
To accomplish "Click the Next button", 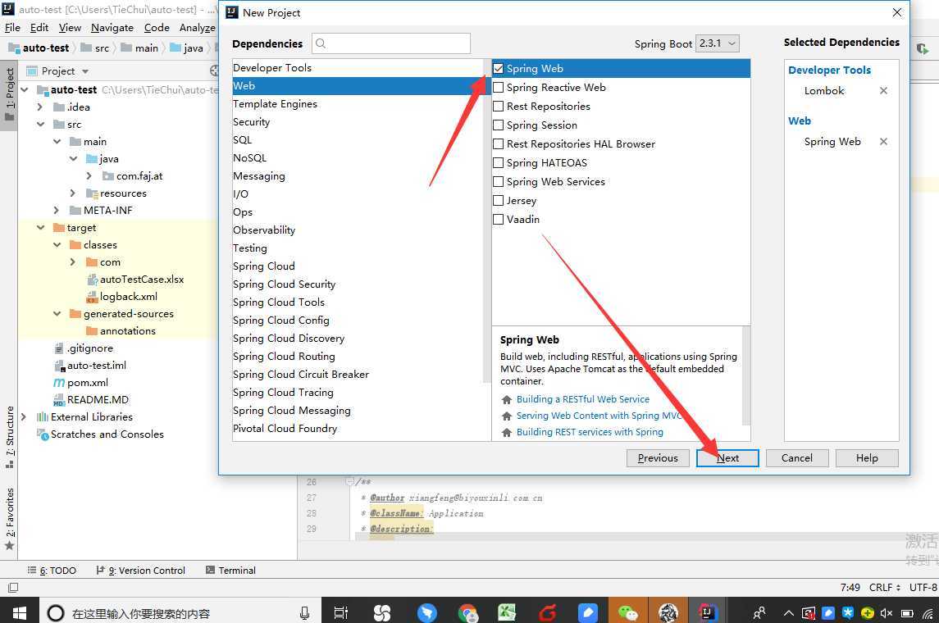I will pyautogui.click(x=727, y=458).
